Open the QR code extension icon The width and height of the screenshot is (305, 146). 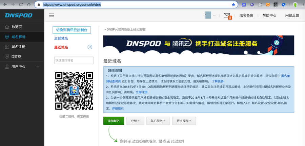coord(276,4)
